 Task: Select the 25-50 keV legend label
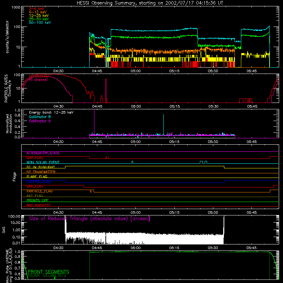(x=39, y=19)
